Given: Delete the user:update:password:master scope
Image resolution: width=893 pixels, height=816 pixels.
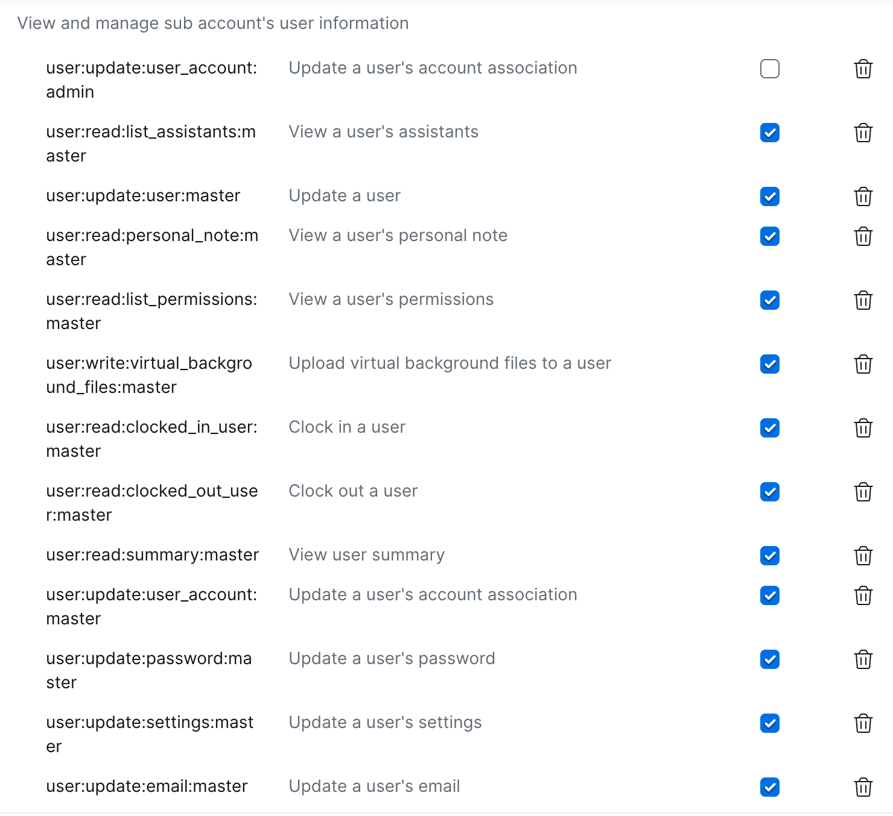Looking at the screenshot, I should tap(863, 659).
